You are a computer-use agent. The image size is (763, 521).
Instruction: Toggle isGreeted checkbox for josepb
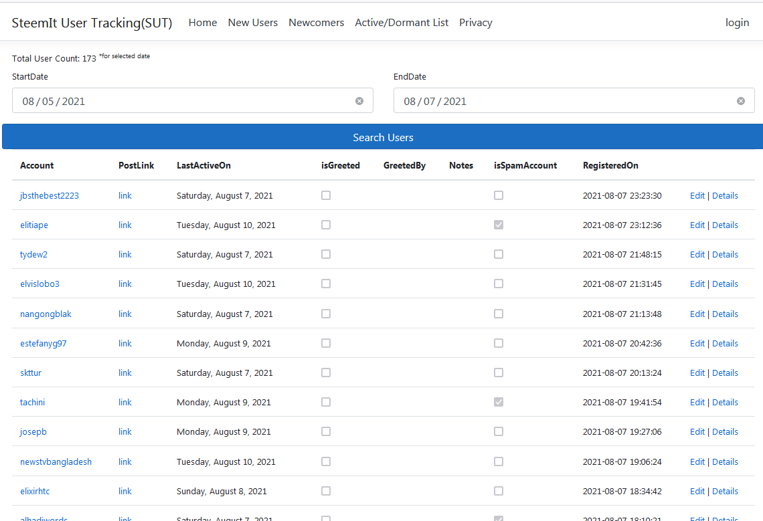[x=326, y=431]
